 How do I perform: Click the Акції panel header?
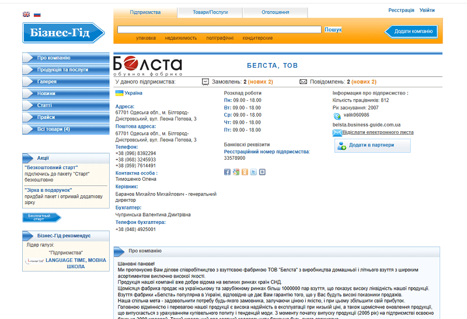point(66,158)
